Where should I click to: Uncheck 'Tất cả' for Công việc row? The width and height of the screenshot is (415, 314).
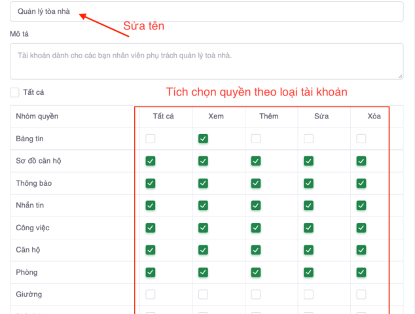151,228
